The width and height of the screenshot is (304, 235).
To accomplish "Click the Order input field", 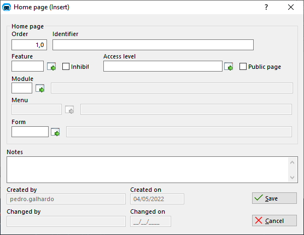I will click(x=30, y=45).
